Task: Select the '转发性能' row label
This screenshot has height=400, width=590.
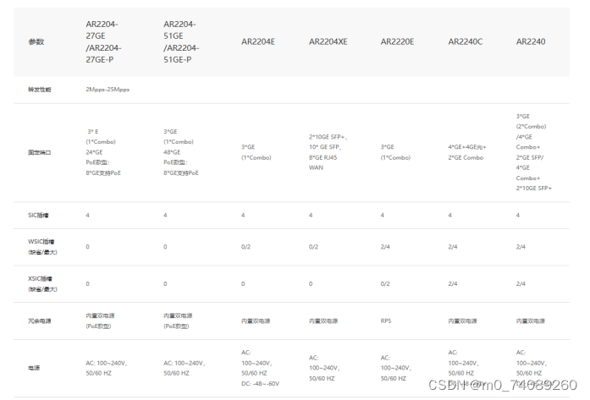Action: coord(40,90)
